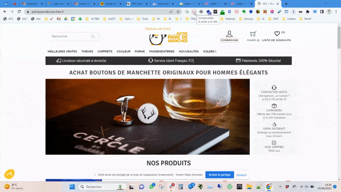
Task: Open a new browser tab with plus
Action: tap(286, 4)
